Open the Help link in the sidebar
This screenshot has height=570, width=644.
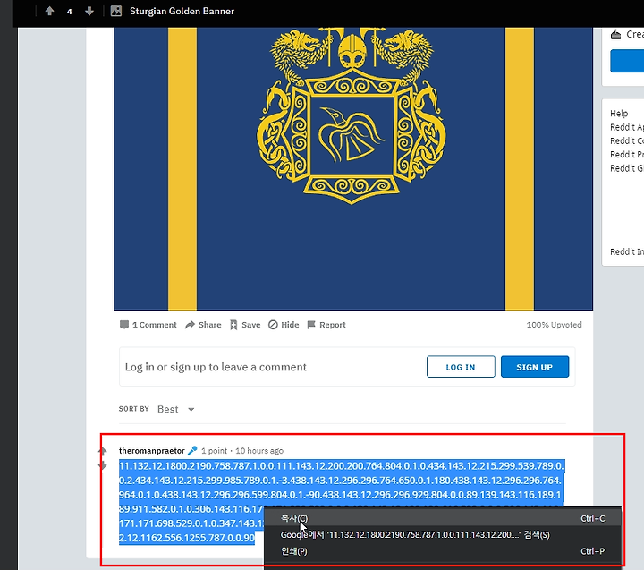(x=619, y=114)
